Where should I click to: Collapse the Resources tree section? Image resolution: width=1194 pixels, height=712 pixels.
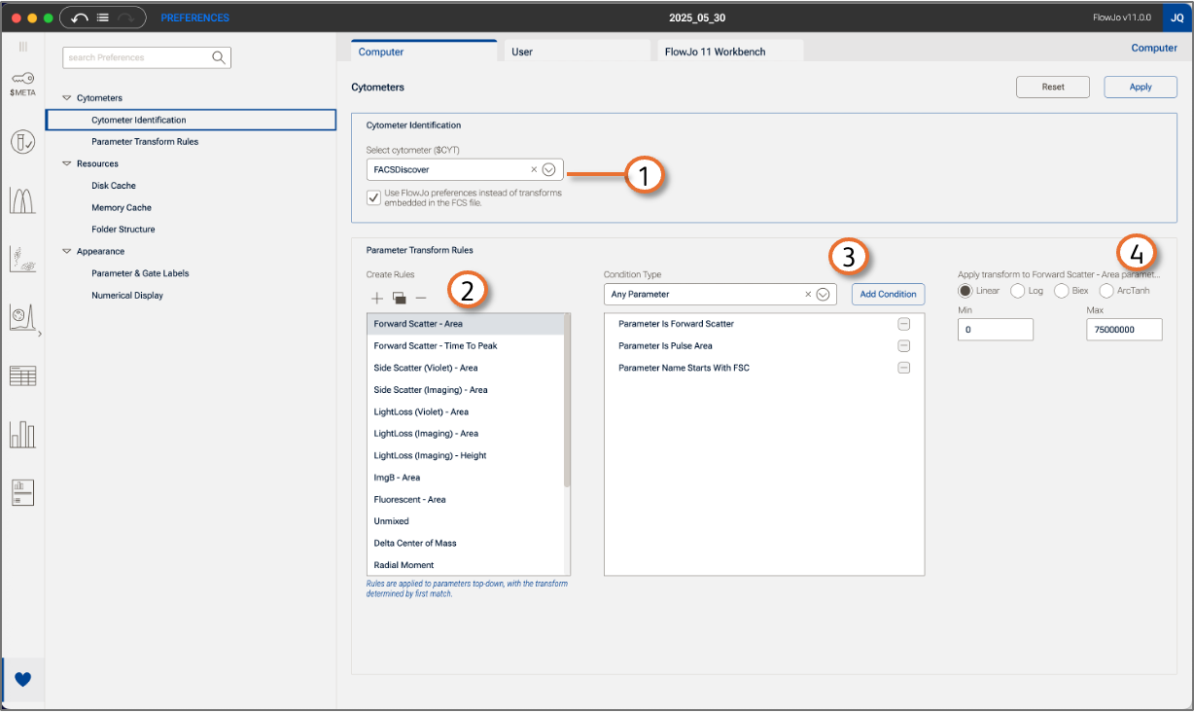[x=67, y=163]
